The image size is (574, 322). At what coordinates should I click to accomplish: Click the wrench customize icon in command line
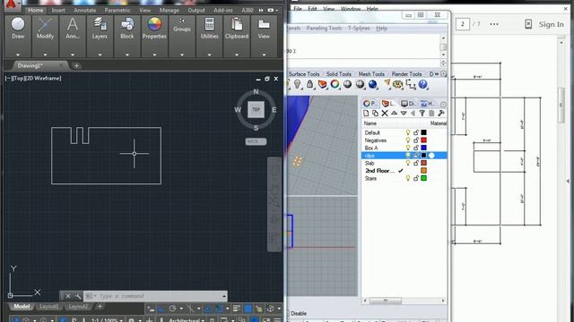[x=78, y=296]
